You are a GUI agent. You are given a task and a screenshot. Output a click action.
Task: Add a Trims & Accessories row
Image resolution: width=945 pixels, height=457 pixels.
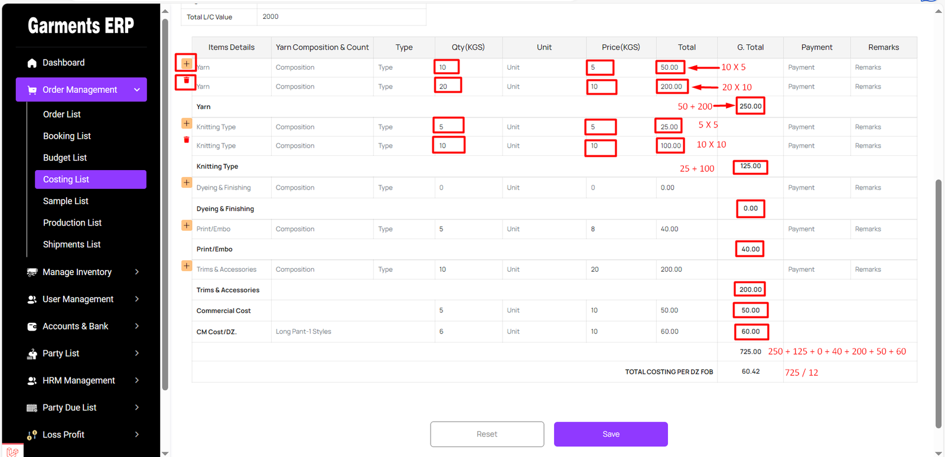(x=186, y=266)
